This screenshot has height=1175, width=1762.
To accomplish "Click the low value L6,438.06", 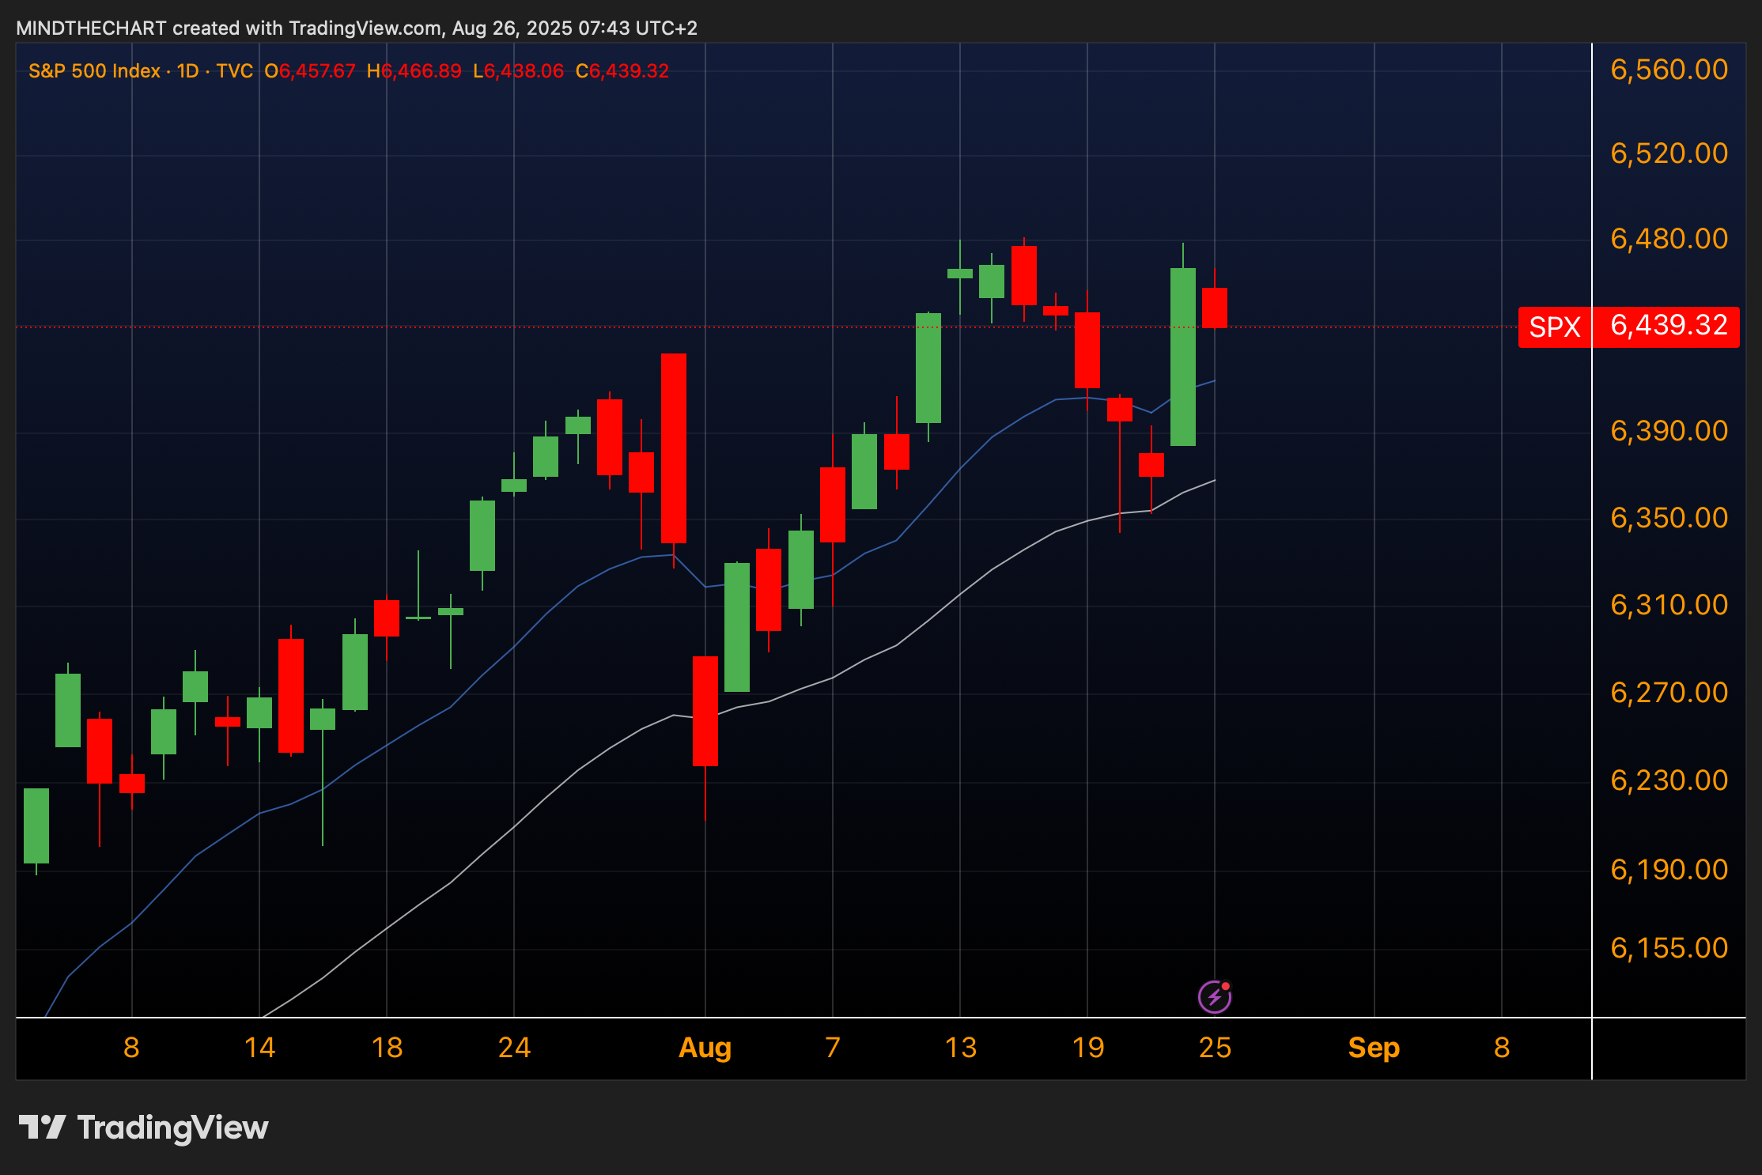I will click(x=518, y=71).
